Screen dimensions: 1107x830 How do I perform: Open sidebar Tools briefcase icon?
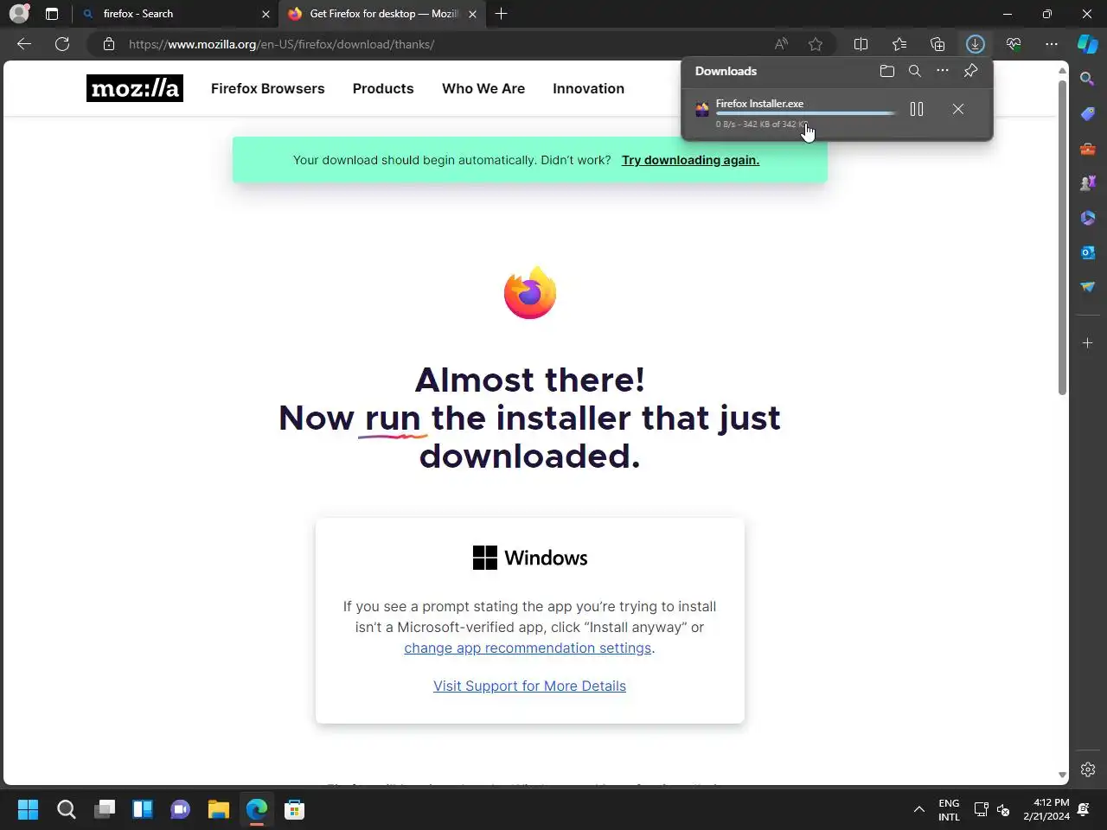(x=1088, y=149)
